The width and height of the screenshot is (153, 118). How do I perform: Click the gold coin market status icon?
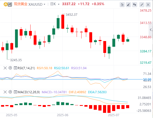[x=5, y=4]
